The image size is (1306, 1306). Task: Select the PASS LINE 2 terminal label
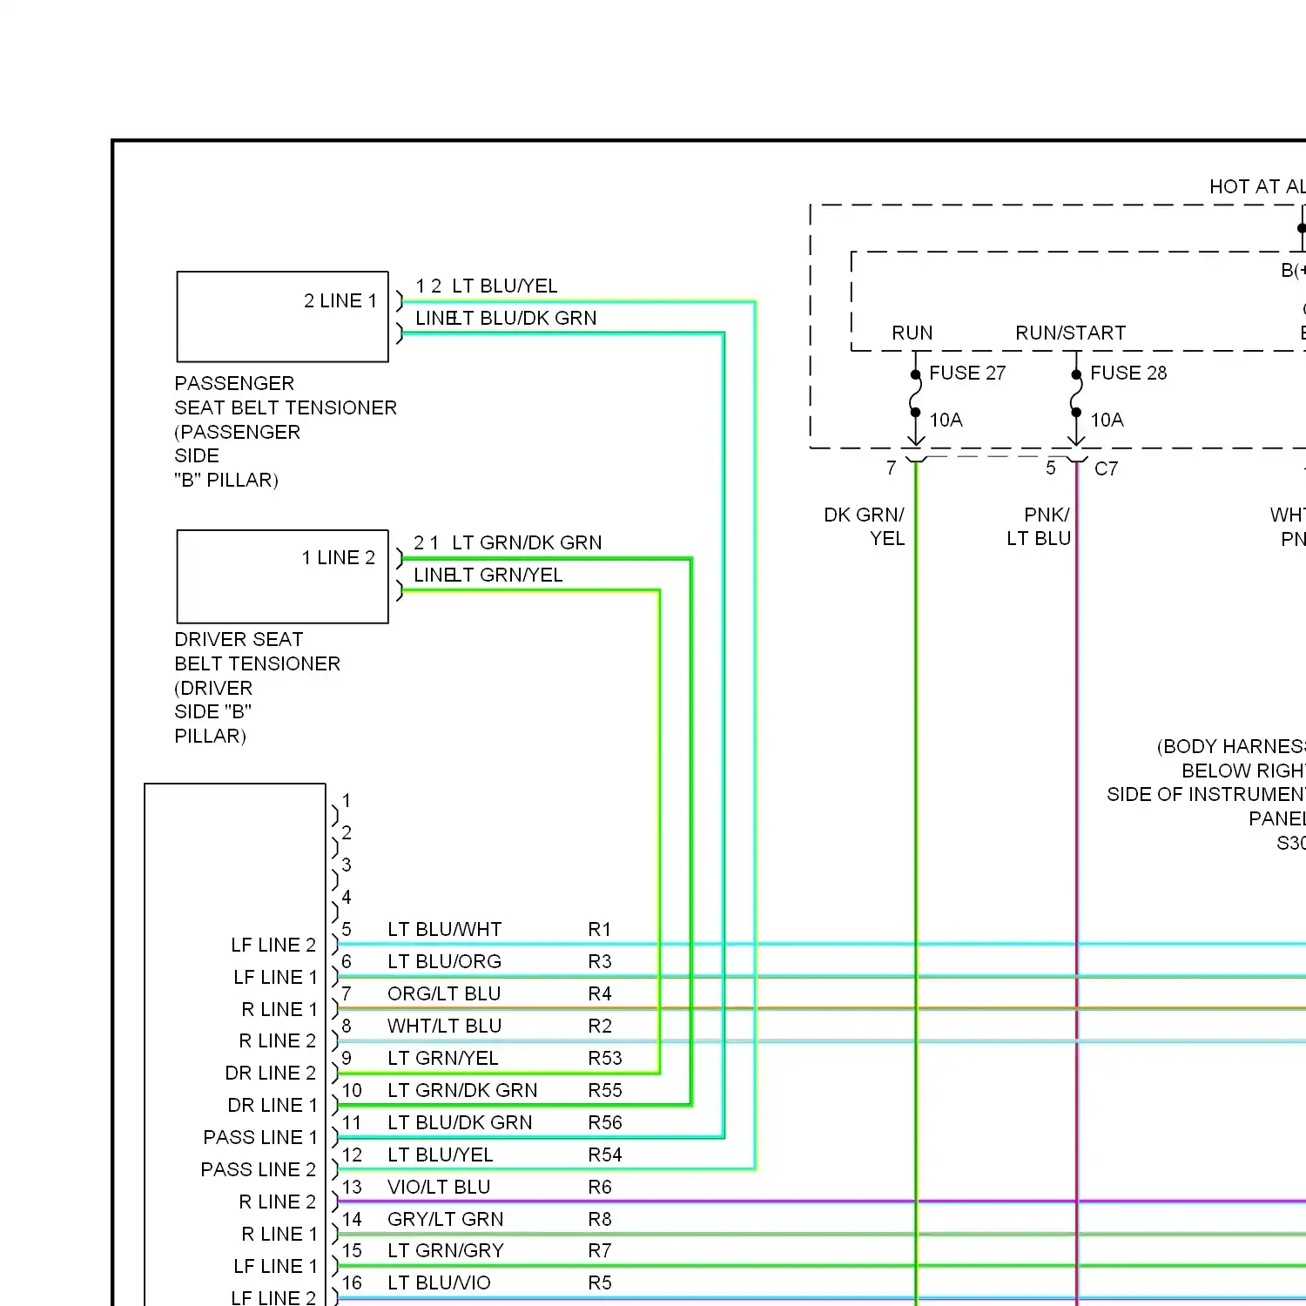click(259, 1169)
